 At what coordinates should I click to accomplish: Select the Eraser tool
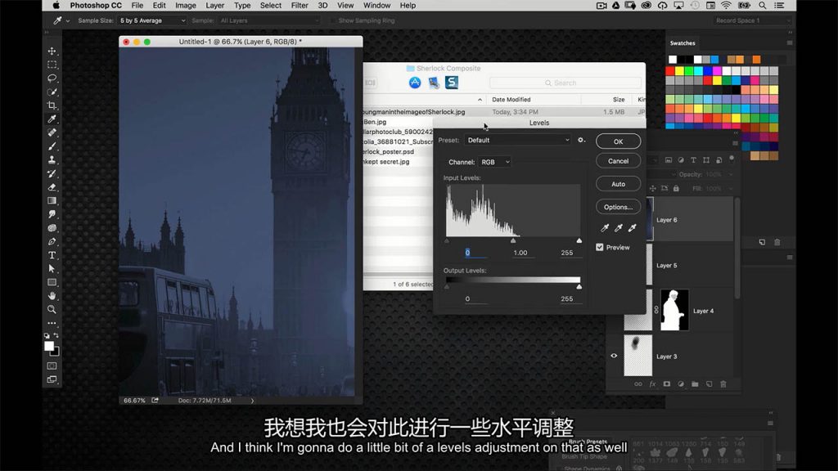(52, 187)
